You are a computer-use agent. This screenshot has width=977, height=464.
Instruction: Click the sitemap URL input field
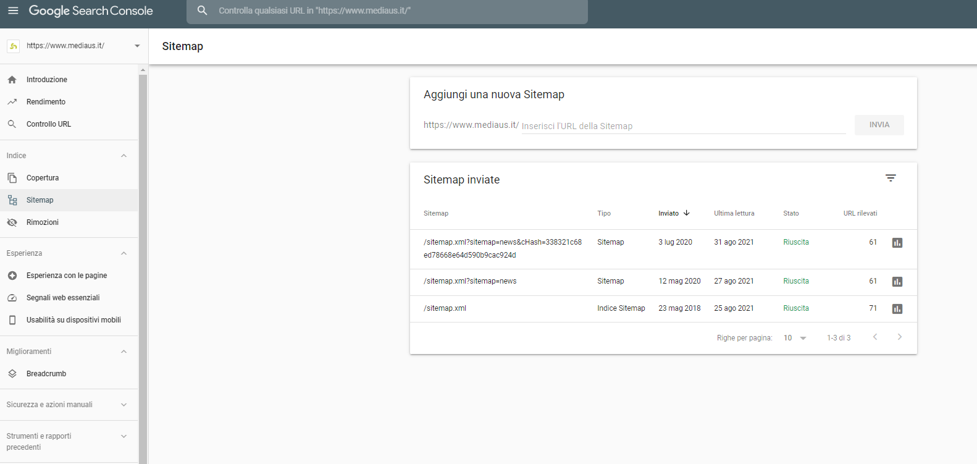684,126
